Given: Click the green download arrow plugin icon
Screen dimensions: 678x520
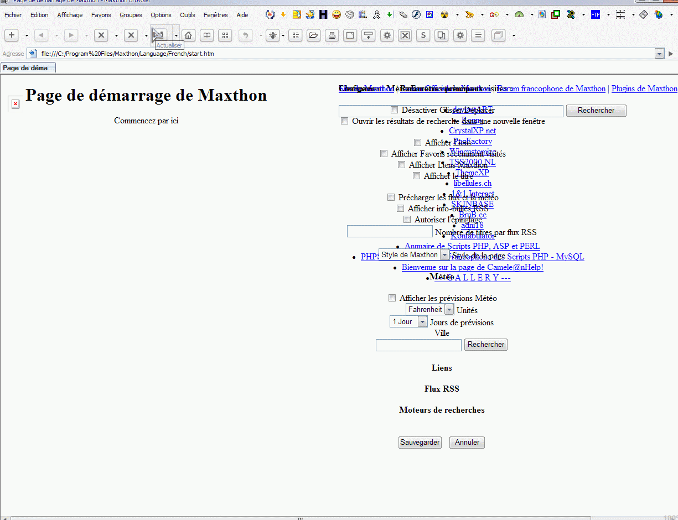Looking at the screenshot, I should [390, 15].
